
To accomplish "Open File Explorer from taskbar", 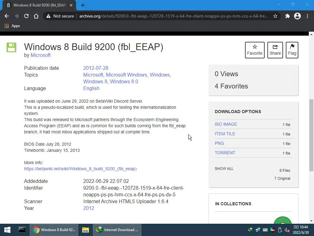I will 86,230.
